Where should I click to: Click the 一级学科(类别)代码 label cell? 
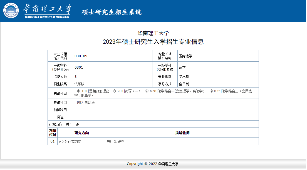(x=60, y=67)
